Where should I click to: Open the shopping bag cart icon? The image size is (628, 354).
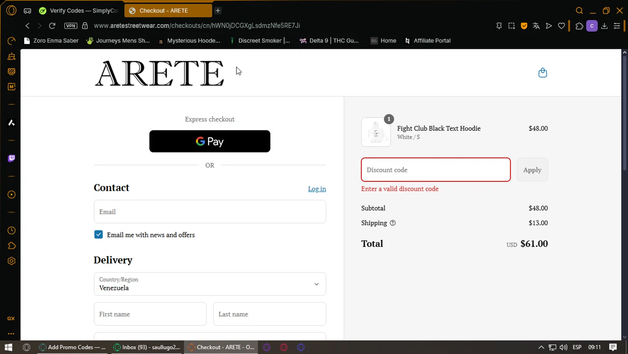(543, 73)
